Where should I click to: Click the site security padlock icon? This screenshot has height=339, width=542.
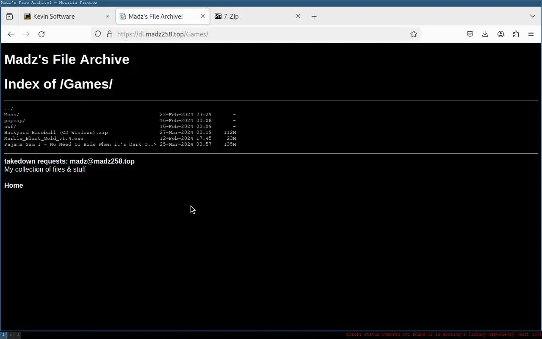coord(109,34)
